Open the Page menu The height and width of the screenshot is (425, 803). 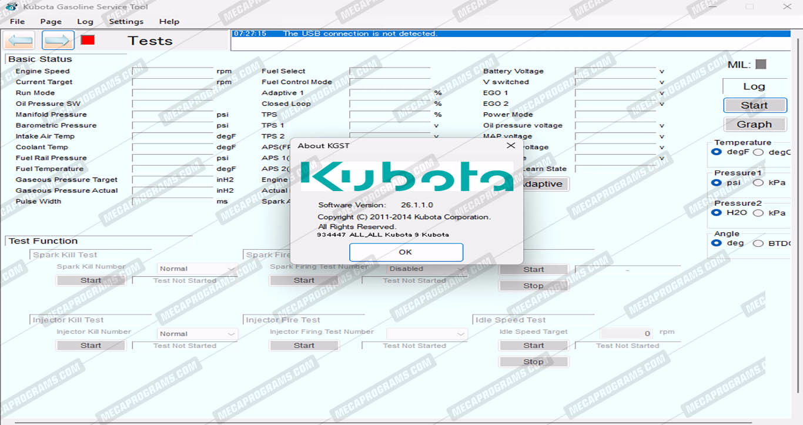51,21
